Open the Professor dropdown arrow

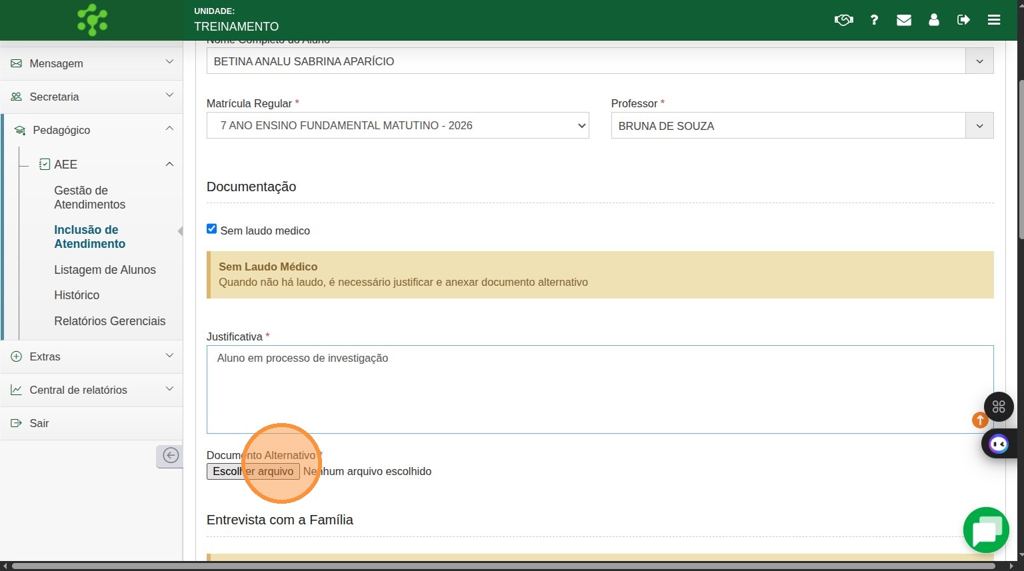click(x=979, y=126)
